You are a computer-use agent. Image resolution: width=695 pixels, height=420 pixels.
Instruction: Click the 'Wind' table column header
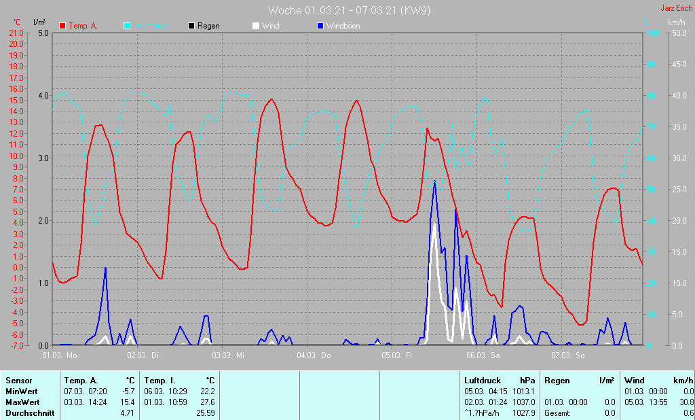pos(635,381)
